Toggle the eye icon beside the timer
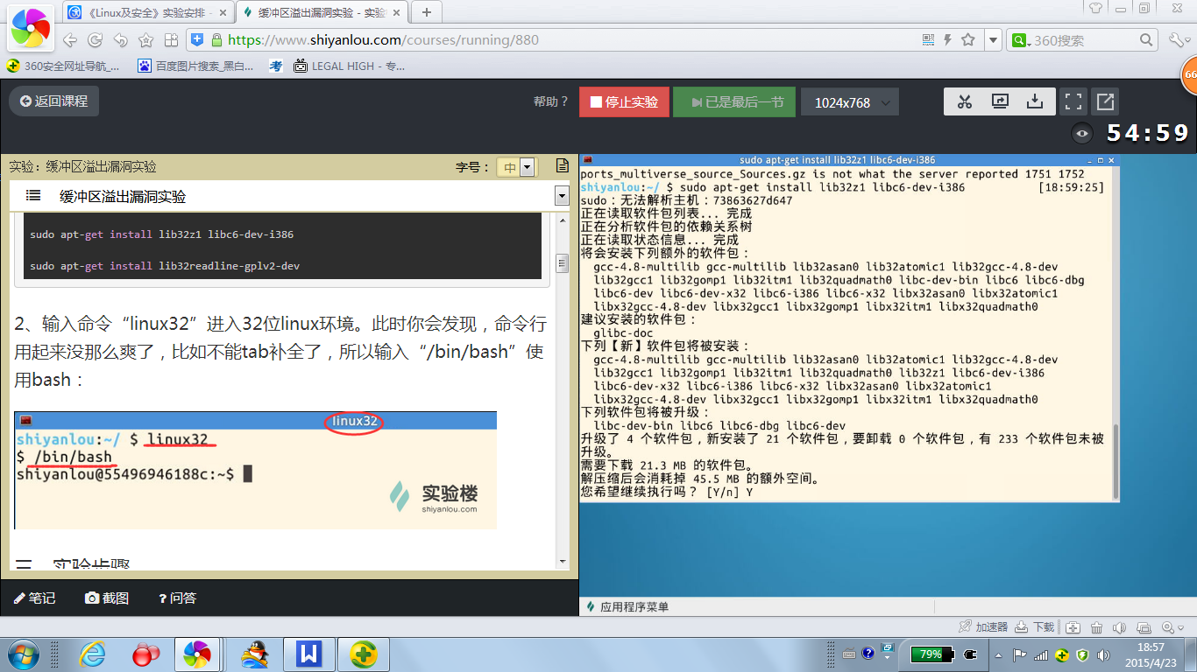1197x672 pixels. [x=1083, y=133]
